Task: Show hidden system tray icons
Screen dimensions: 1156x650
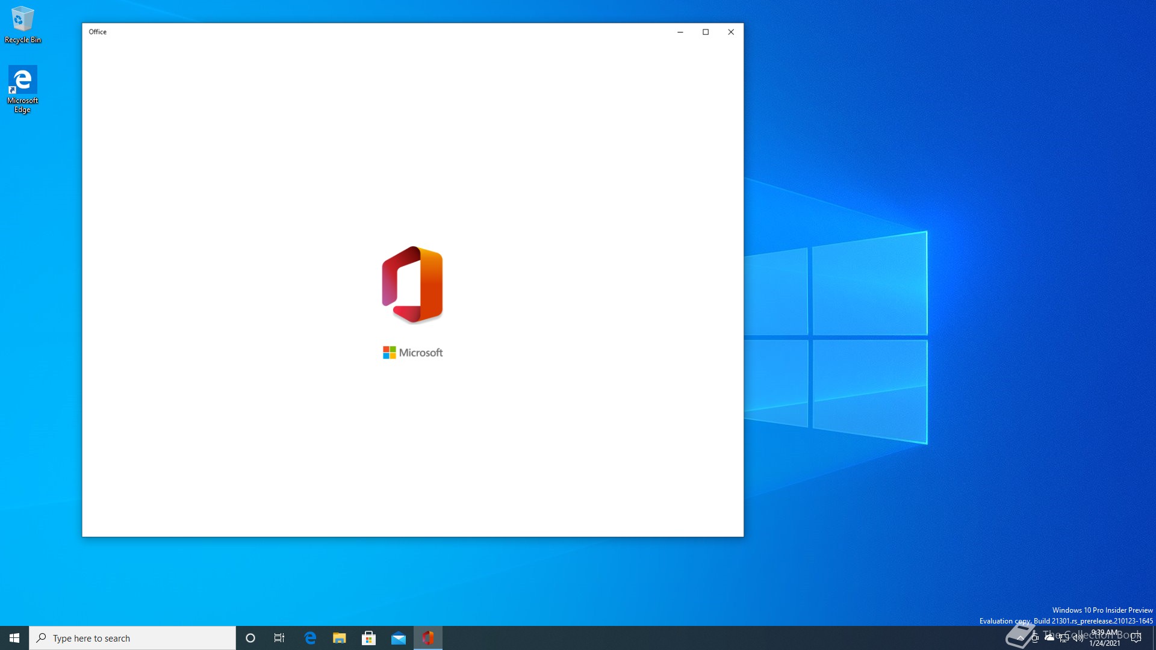Action: tap(1021, 638)
